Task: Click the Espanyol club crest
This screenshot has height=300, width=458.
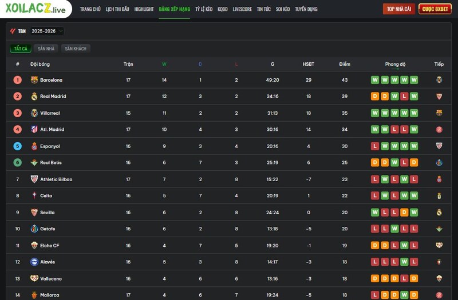Action: (x=34, y=146)
